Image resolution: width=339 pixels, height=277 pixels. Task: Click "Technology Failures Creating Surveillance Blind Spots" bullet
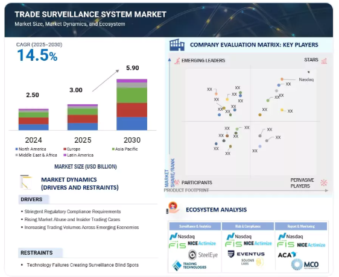83,265
